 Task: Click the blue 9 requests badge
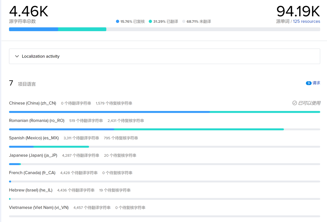pos(309,83)
